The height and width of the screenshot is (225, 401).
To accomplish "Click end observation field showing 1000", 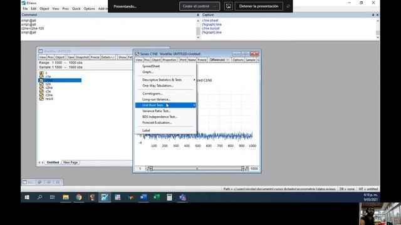I will tap(254, 169).
